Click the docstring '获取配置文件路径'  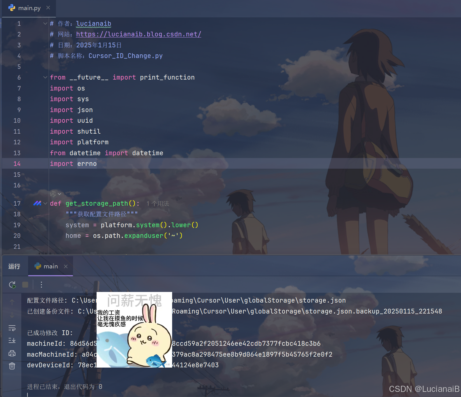coord(102,214)
